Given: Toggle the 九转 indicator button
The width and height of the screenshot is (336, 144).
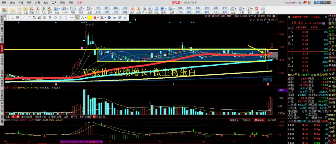Looking at the screenshot, I should [217, 16].
